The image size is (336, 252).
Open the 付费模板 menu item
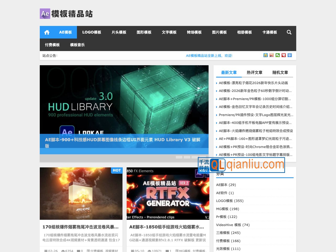click(52, 45)
